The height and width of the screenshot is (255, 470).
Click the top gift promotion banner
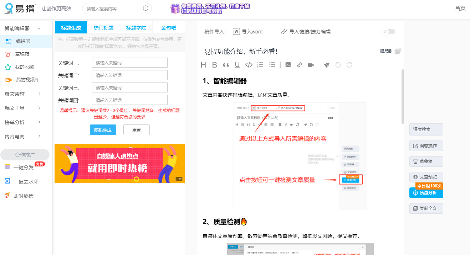210,9
